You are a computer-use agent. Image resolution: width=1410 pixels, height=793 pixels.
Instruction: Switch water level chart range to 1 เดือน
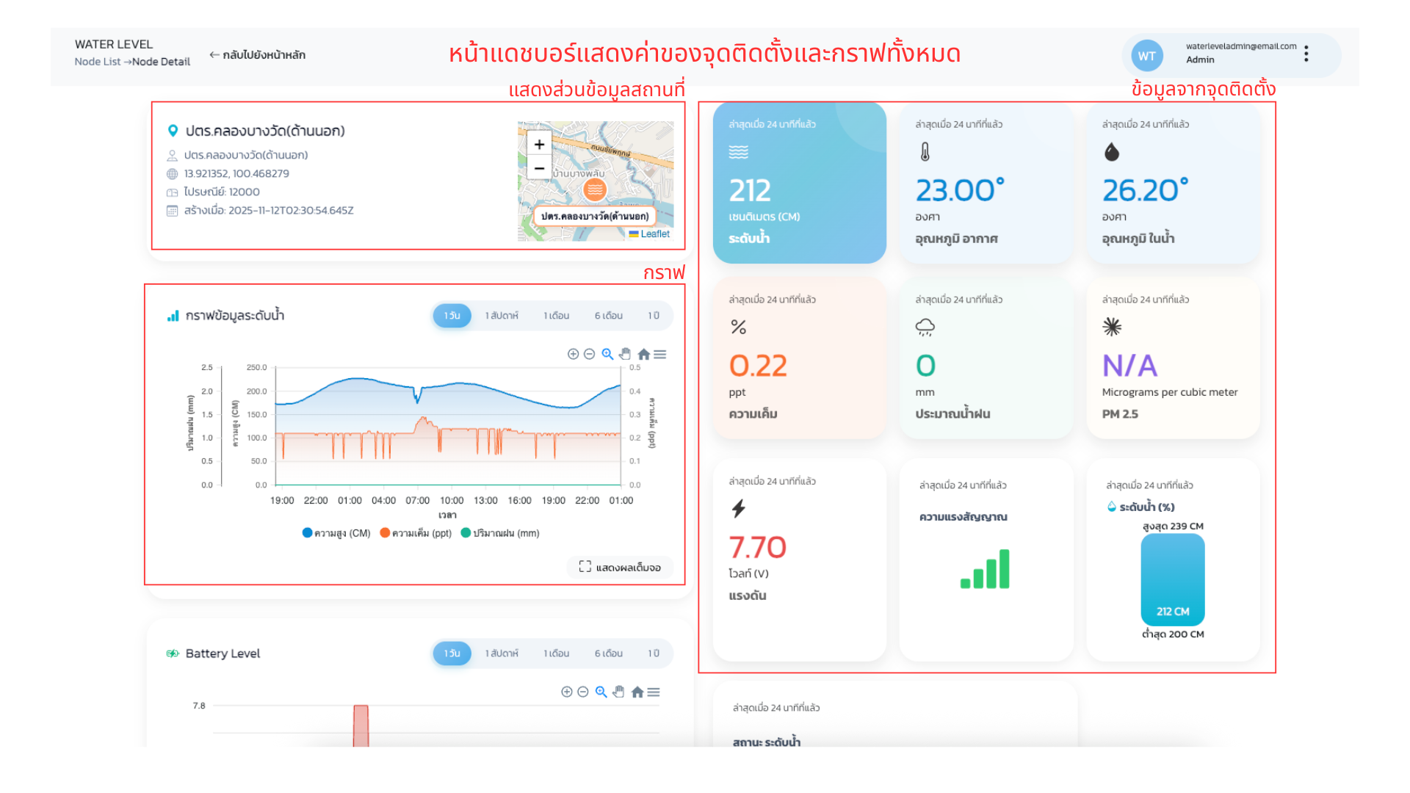point(556,315)
